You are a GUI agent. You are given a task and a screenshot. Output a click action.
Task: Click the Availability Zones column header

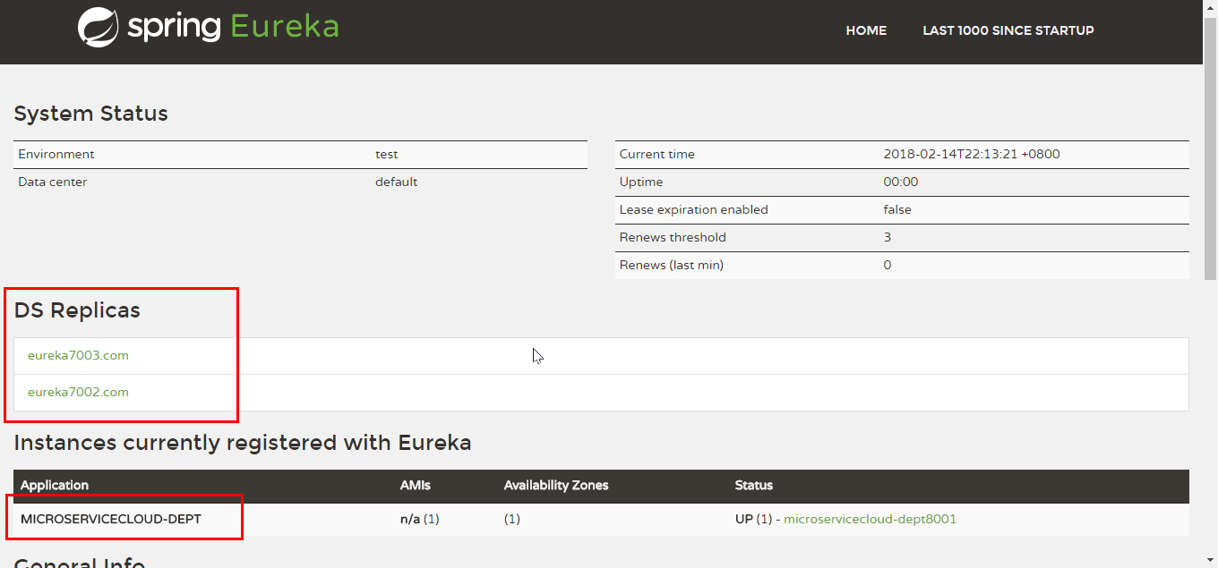coord(556,485)
